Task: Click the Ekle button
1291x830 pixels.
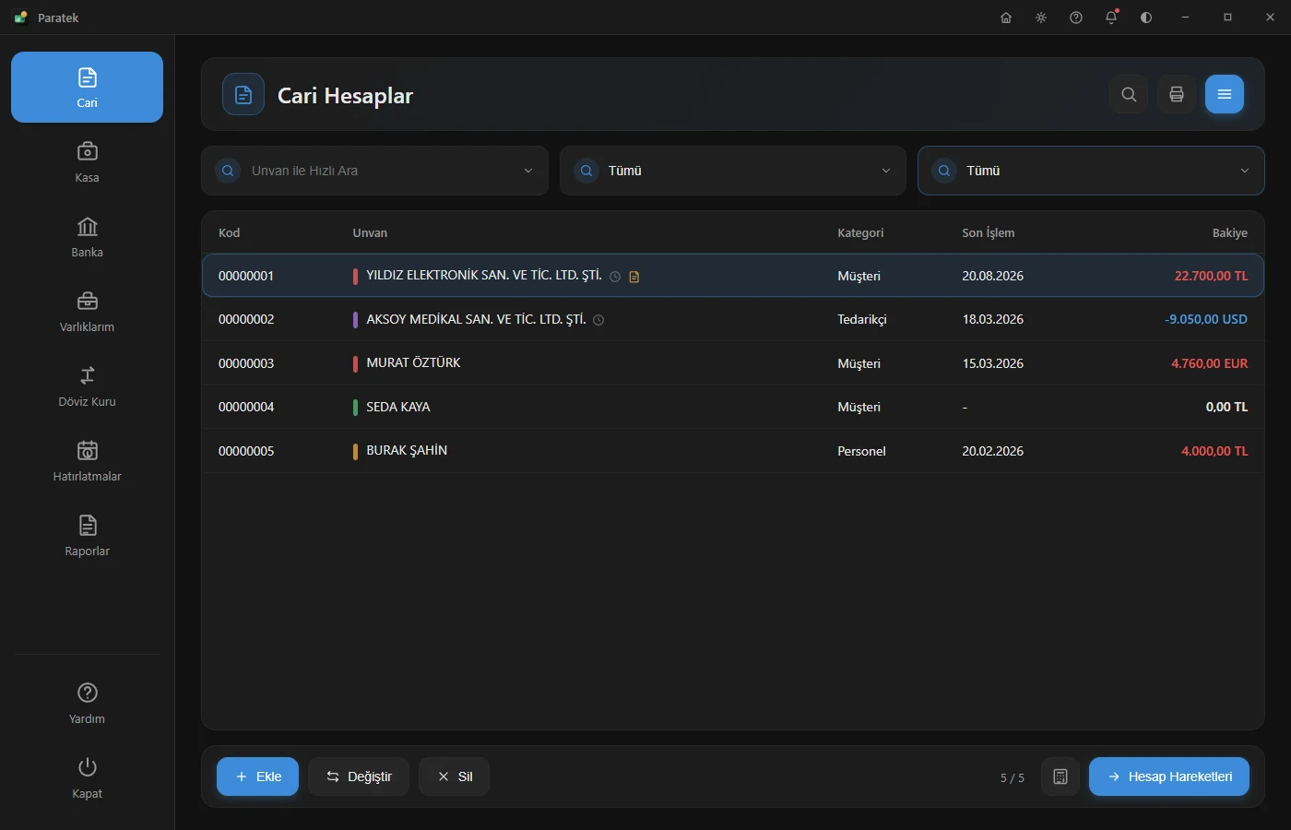Action: [257, 777]
